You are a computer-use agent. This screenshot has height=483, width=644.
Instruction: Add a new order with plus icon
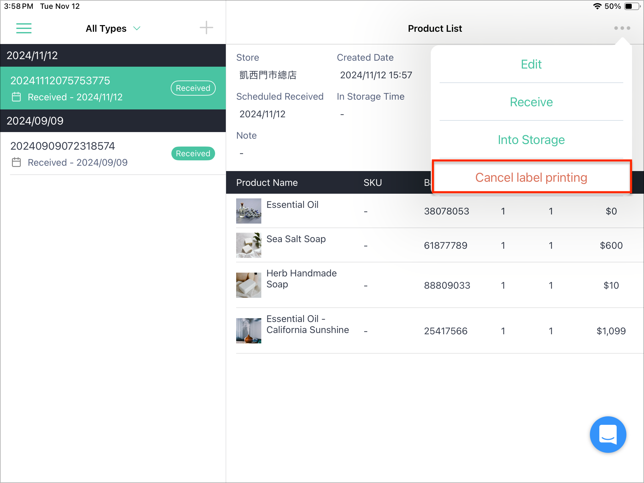pyautogui.click(x=206, y=28)
